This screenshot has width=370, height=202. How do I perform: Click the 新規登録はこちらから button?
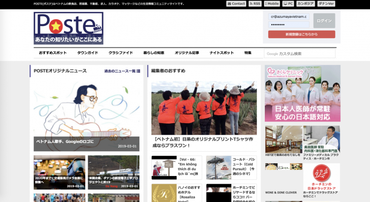[x=302, y=34]
